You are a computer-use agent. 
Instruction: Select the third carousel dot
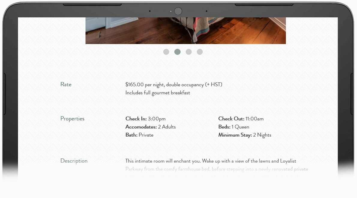click(188, 52)
